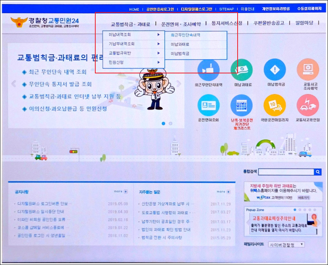Open 교통사고확인원 via its car crash icon
The height and width of the screenshot is (265, 328).
(307, 106)
